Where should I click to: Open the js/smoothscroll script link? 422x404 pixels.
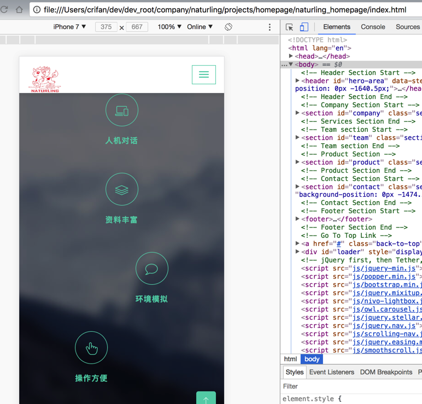tap(387, 350)
